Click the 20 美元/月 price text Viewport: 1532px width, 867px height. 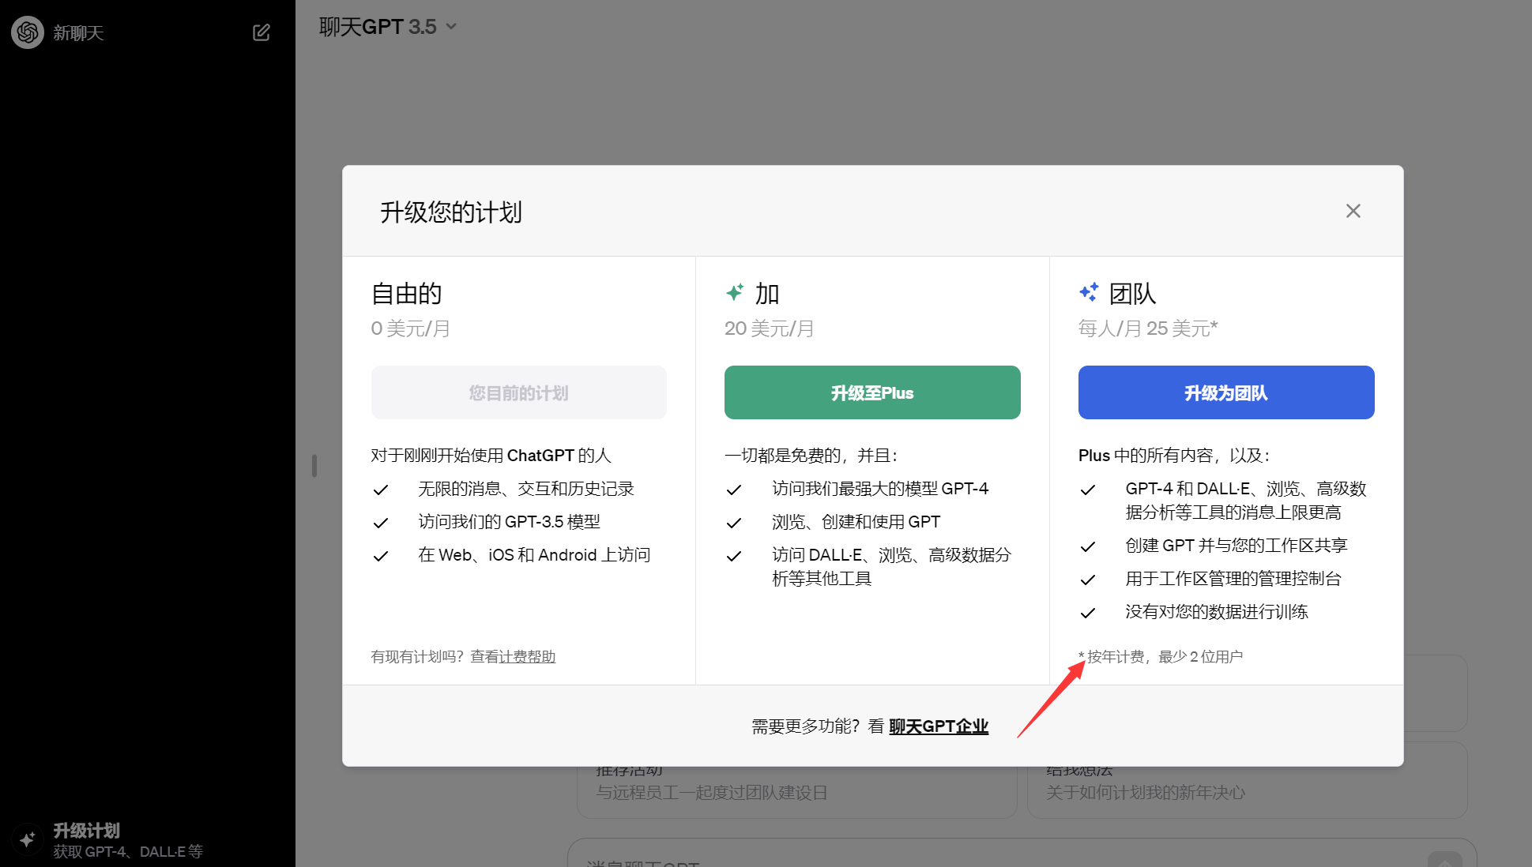pos(769,328)
